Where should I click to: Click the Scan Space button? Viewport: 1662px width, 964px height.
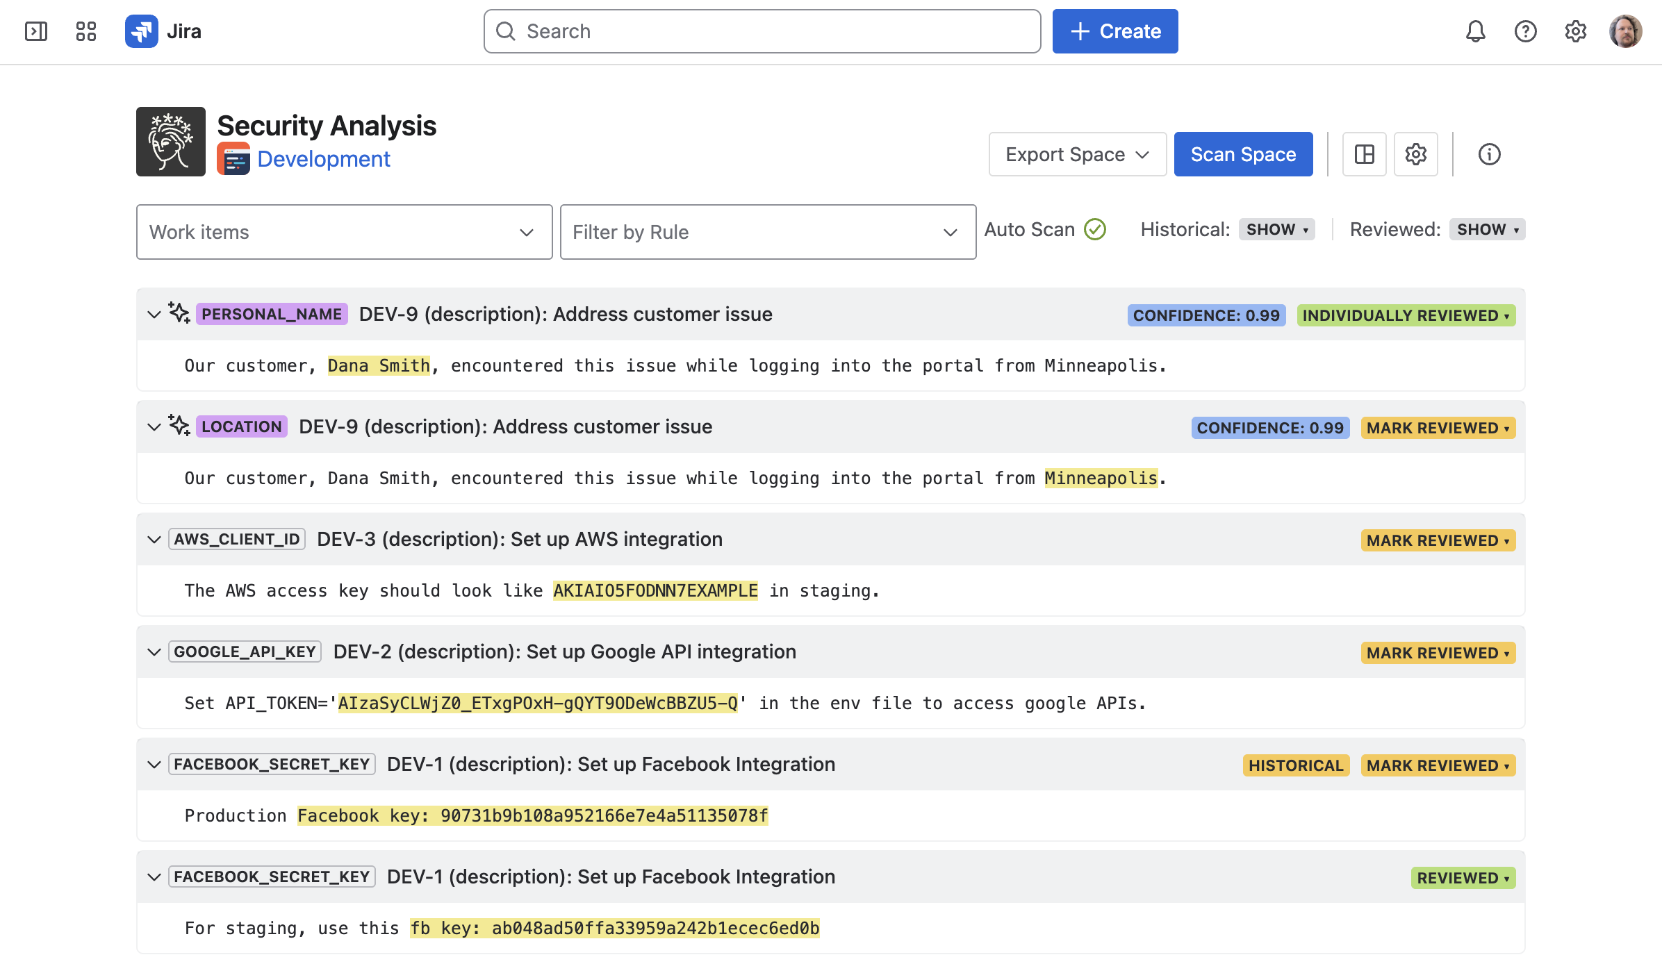click(x=1244, y=154)
